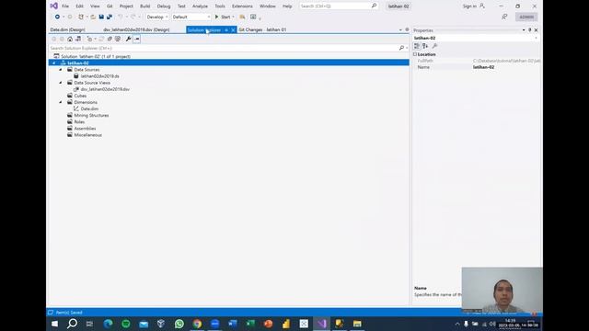The width and height of the screenshot is (589, 331).
Task: Toggle the Preview Selected Items button
Action: point(137,39)
